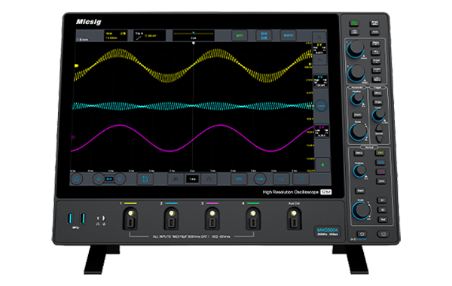Viewport: 452px width, 286px height.
Task: Tap the up-arrow channel position button
Action: click(x=98, y=179)
